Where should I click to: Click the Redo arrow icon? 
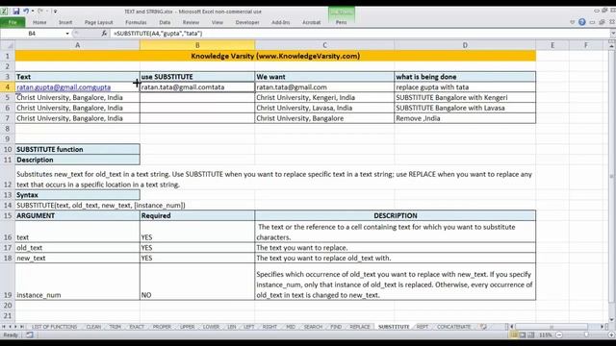40,11
